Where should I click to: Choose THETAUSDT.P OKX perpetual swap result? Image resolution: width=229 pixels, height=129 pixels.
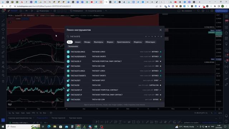[x=114, y=95]
